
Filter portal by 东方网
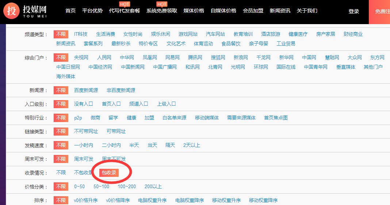pyautogui.click(x=377, y=57)
